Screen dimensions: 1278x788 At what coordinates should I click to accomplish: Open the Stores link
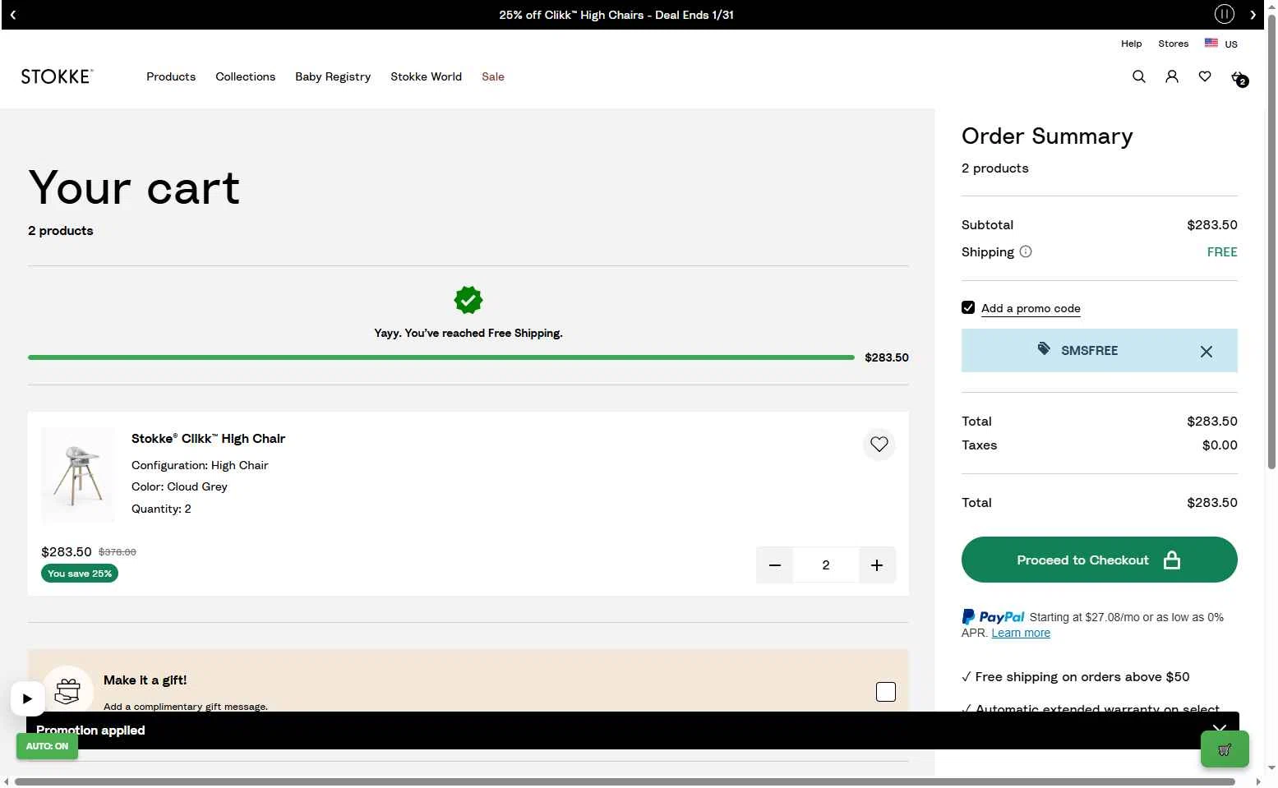point(1173,44)
